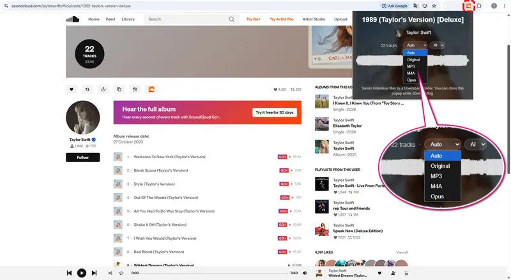Image resolution: width=511 pixels, height=280 pixels.
Task: Click Try it free for 30 days
Action: tap(275, 112)
